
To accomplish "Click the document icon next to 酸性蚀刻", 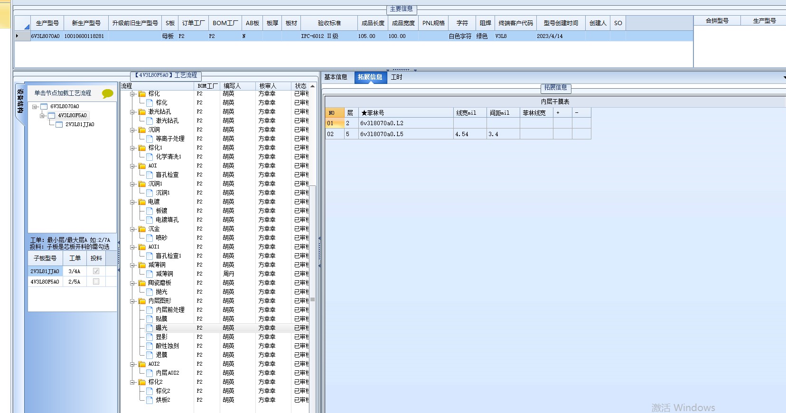I will click(x=150, y=346).
